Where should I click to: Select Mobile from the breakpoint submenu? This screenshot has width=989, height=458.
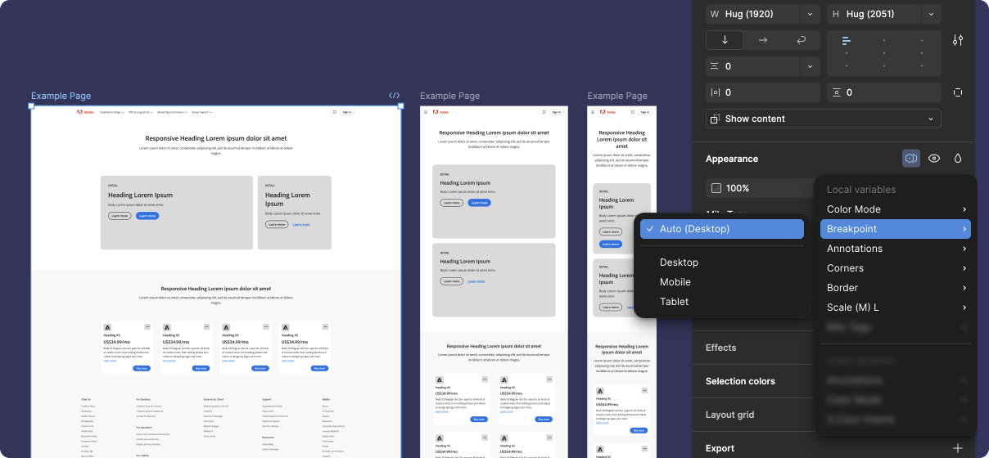point(675,282)
